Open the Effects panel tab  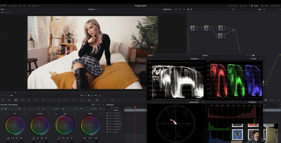[x=265, y=6]
